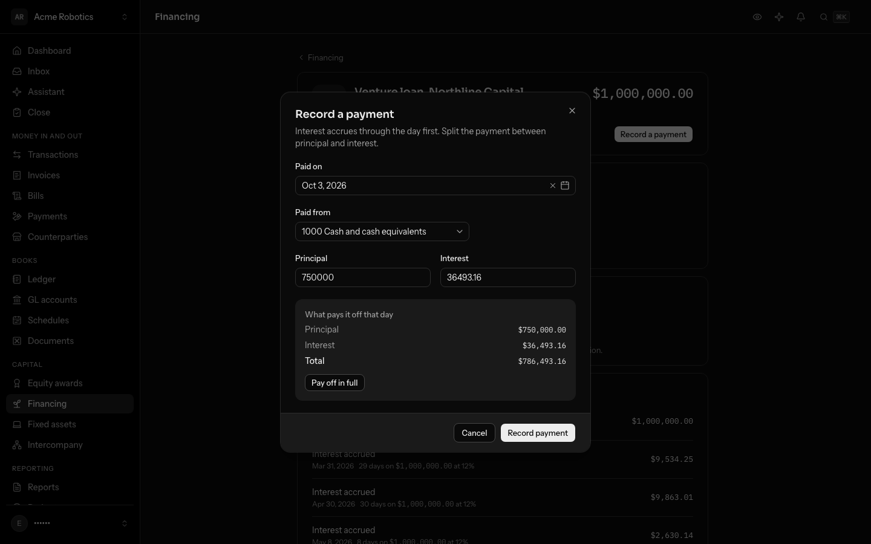This screenshot has width=871, height=544.
Task: Click the $786,493.16 total amount
Action: 542,361
